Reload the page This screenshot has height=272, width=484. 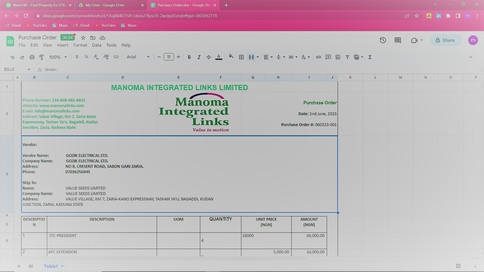tap(26, 16)
